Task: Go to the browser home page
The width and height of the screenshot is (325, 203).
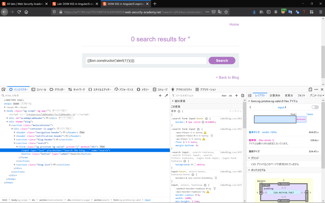Action: click(x=26, y=12)
